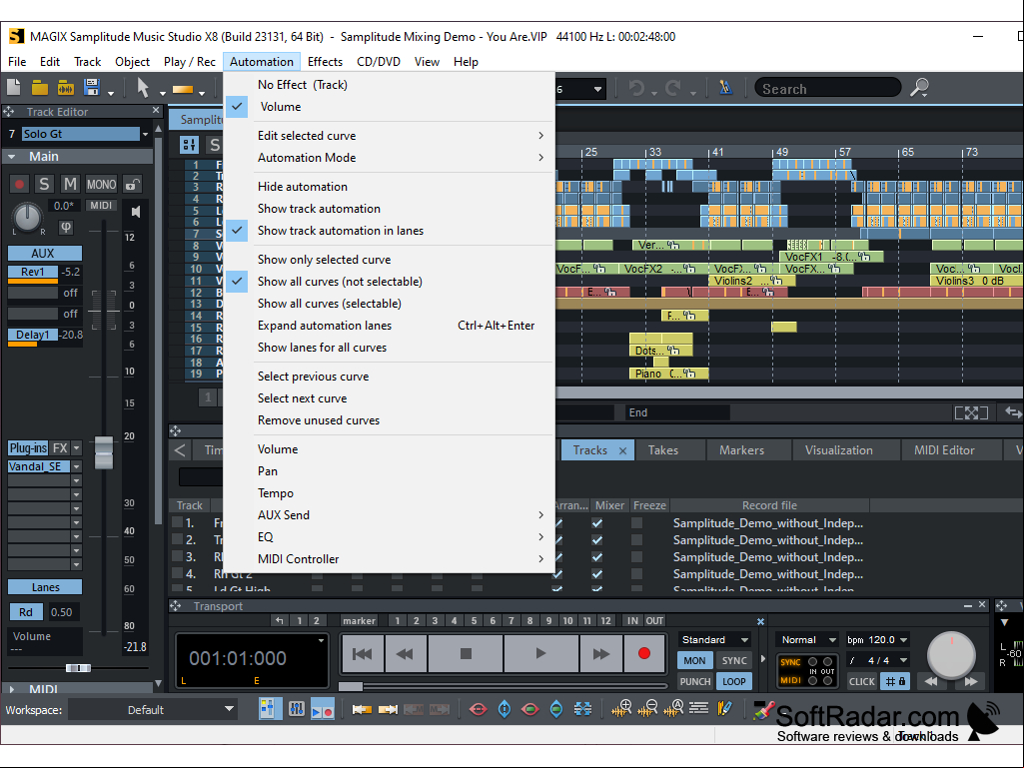Redo with the redo arrow icon
1024x768 pixels.
[673, 88]
